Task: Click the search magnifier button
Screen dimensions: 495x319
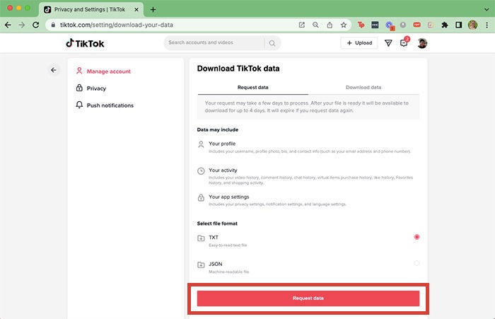Action: pos(272,43)
